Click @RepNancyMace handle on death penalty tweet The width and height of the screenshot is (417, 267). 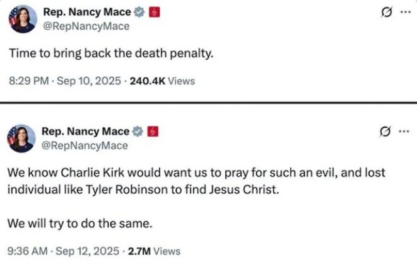pos(86,26)
